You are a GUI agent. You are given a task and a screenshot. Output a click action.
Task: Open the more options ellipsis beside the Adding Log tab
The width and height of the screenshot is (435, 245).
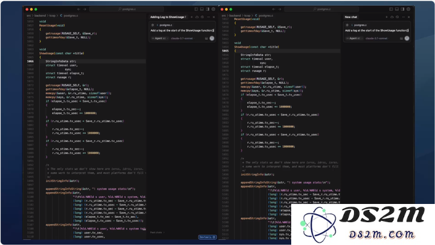pos(208,17)
